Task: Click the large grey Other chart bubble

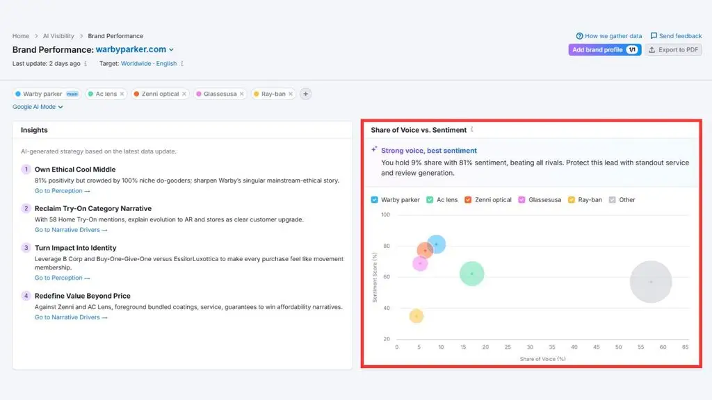Action: 651,282
